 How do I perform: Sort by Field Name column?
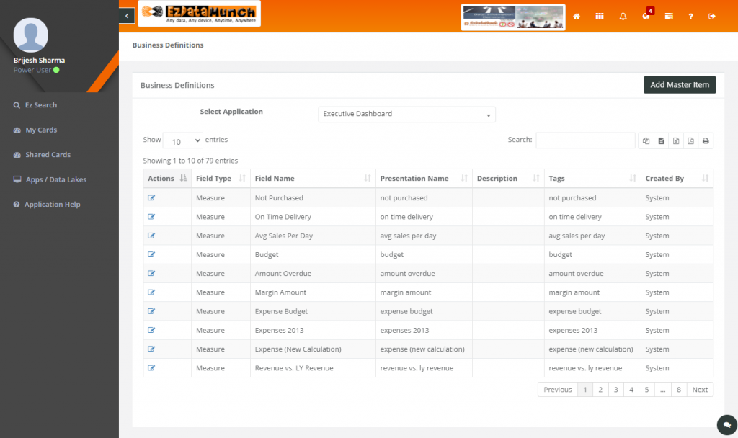pos(313,179)
